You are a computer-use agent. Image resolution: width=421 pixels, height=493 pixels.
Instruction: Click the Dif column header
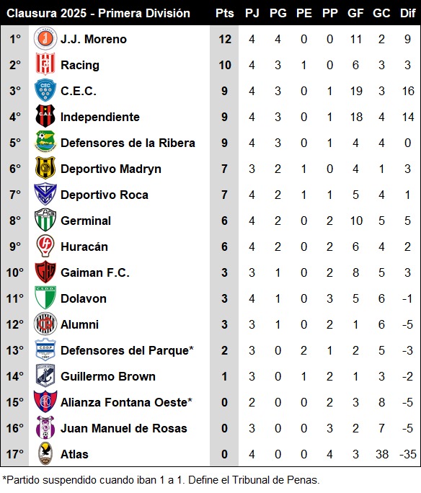(x=408, y=13)
